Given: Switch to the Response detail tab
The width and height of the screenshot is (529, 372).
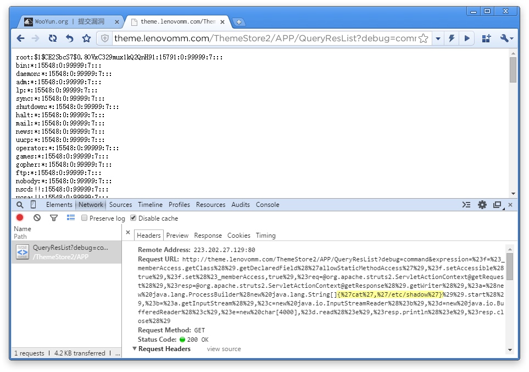Looking at the screenshot, I should (208, 236).
